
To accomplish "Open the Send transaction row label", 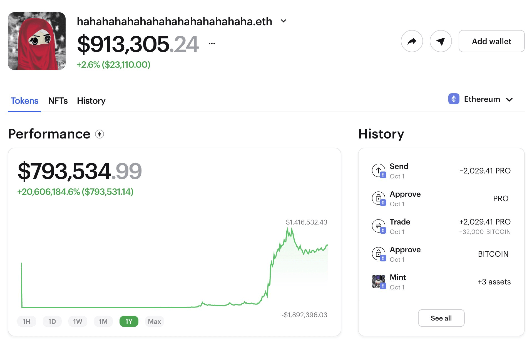I will tap(399, 166).
